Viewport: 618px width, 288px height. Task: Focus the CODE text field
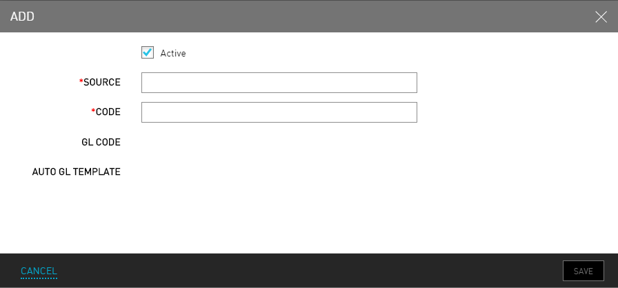(x=279, y=112)
